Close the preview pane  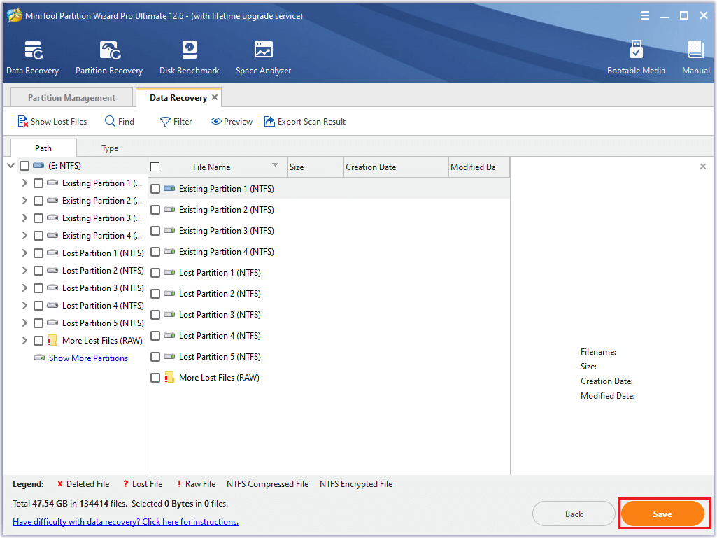pos(703,167)
